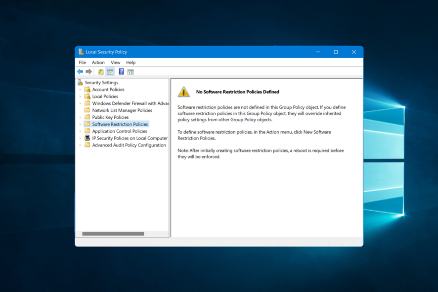This screenshot has height=292, width=438.
Task: Open the File menu
Action: click(82, 62)
